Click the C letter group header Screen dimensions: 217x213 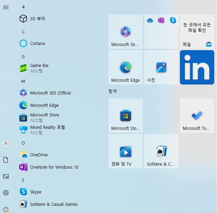pos(23,32)
